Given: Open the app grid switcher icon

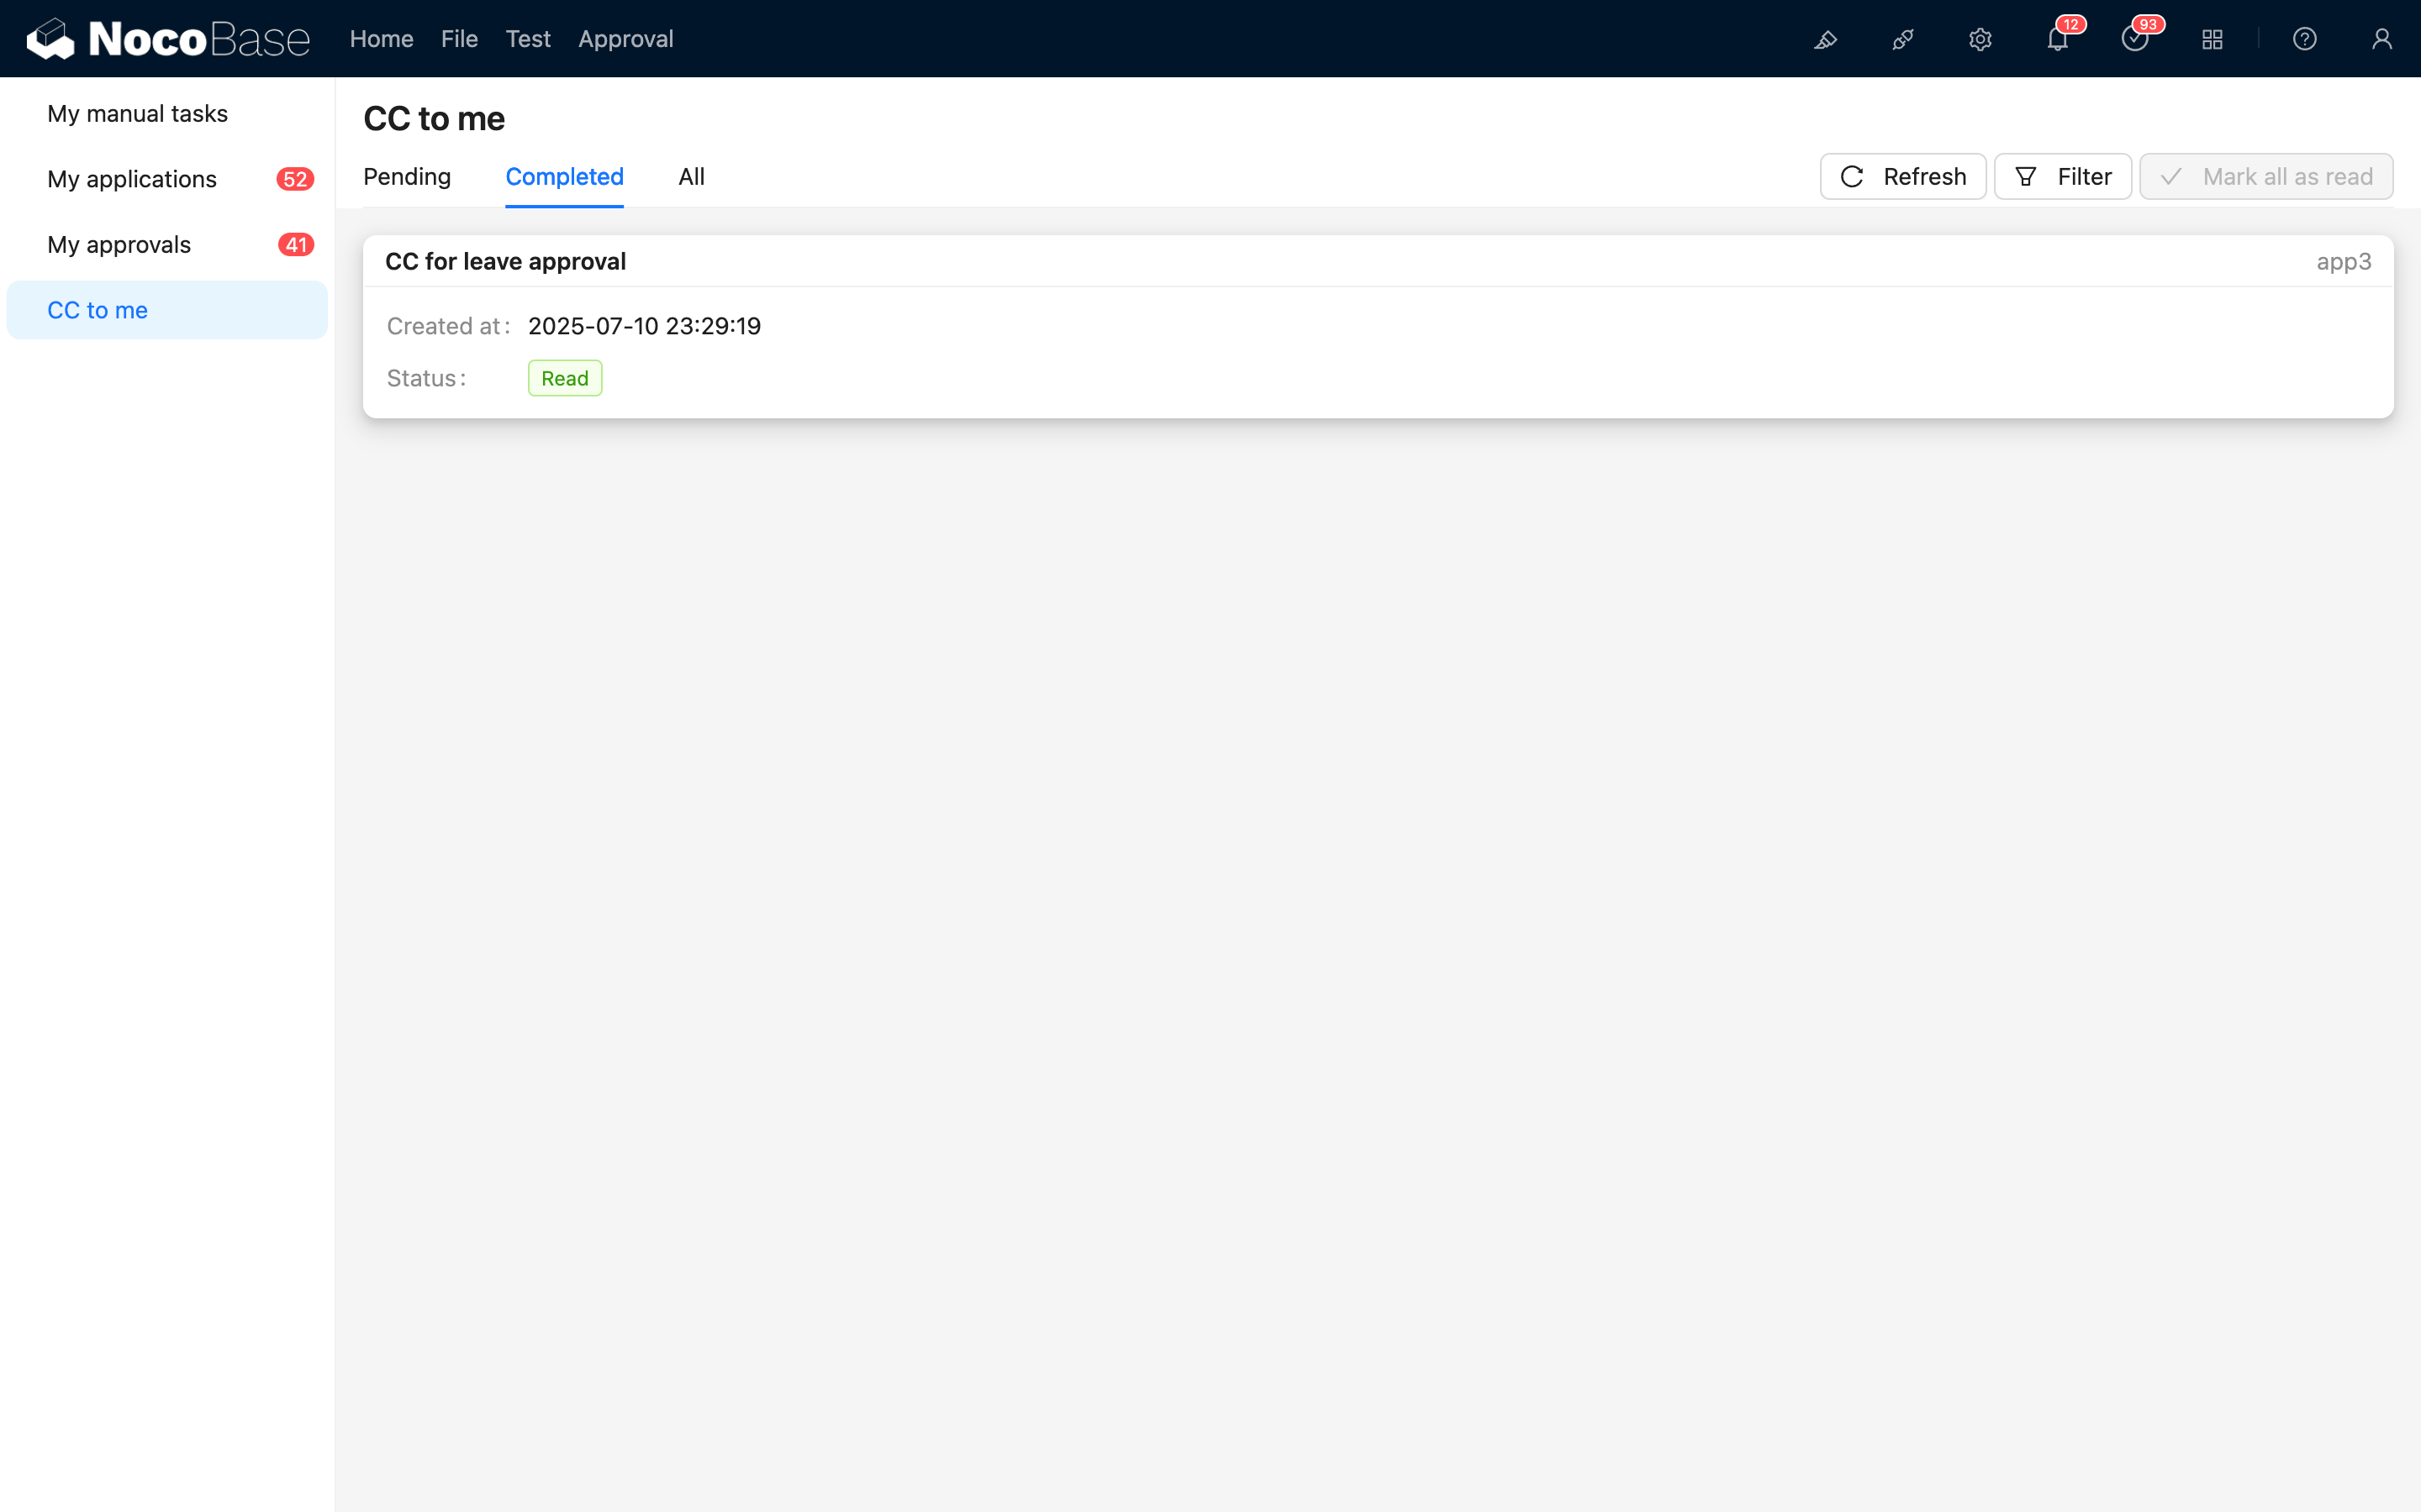Looking at the screenshot, I should coord(2212,39).
